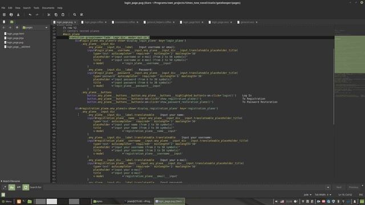The height and width of the screenshot is (205, 365).
Task: Toggle the Wrap Around search option
Action: click(x=26, y=187)
